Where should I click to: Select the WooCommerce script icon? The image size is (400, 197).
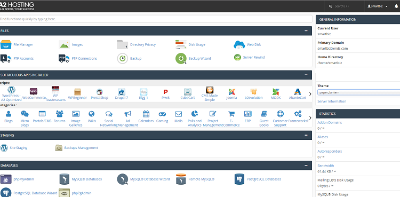(34, 91)
